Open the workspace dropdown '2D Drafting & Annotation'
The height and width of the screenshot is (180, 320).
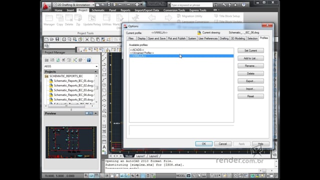pos(74,4)
